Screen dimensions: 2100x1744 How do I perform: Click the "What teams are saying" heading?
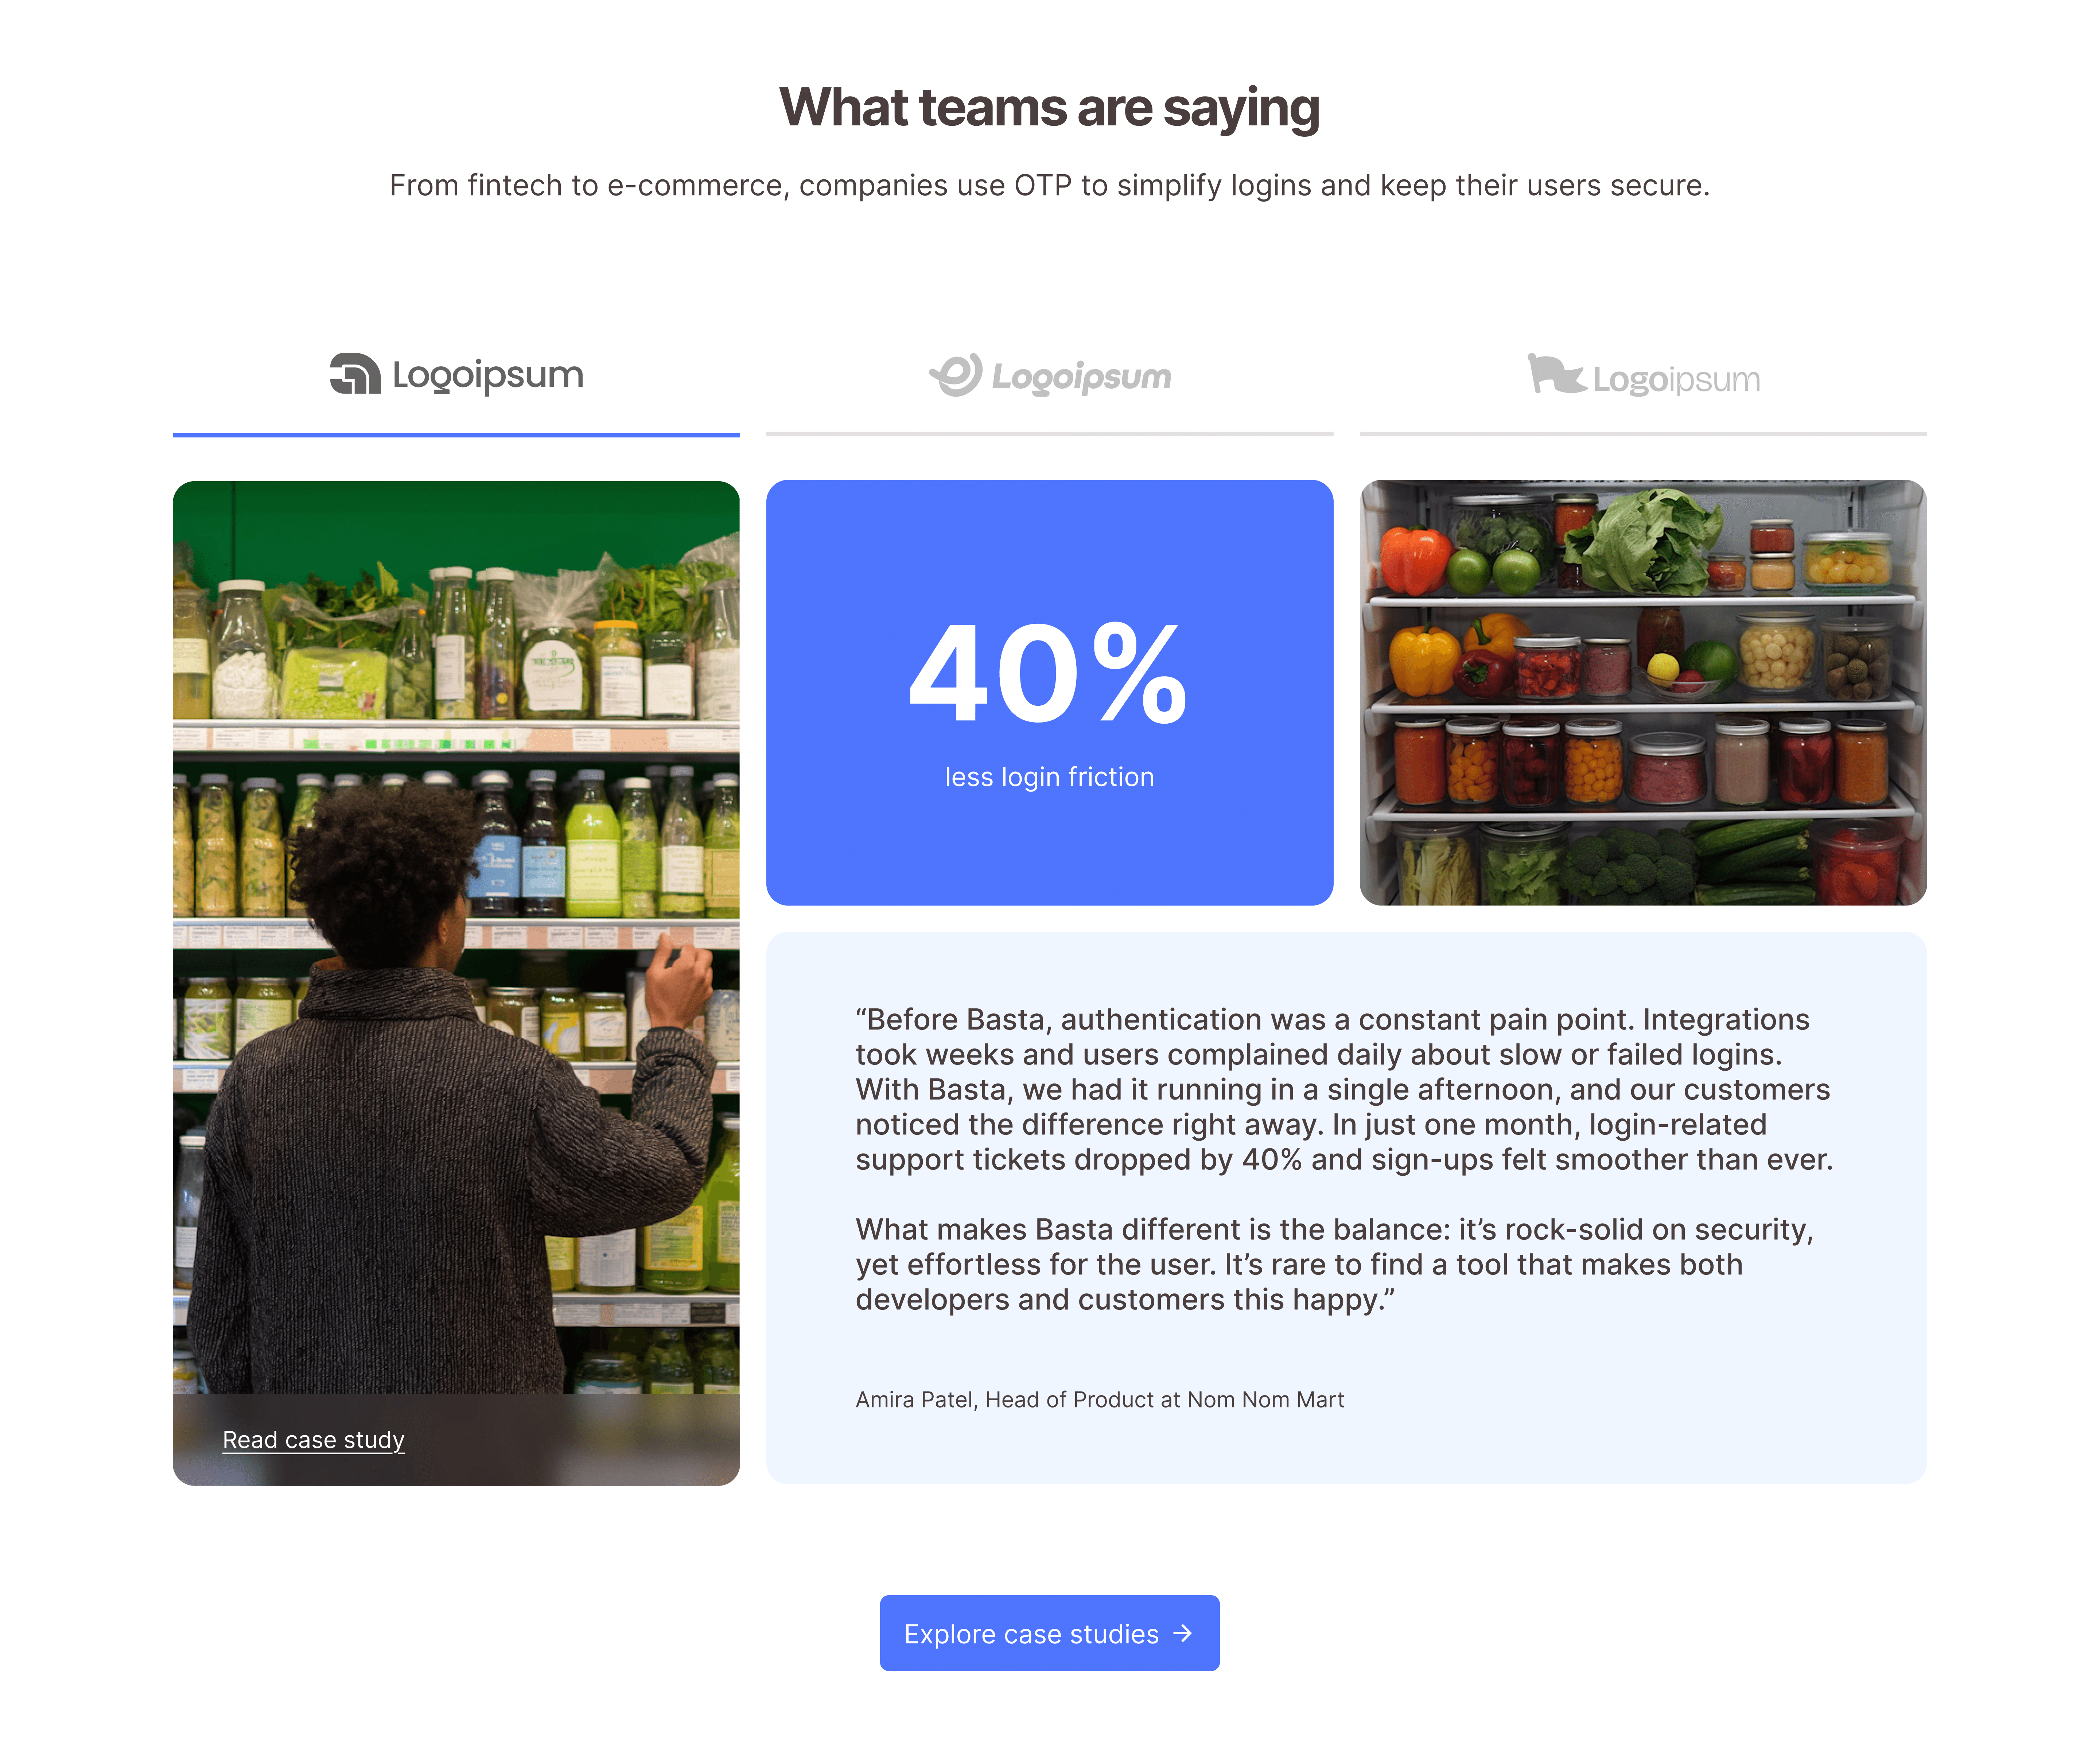(x=1050, y=108)
